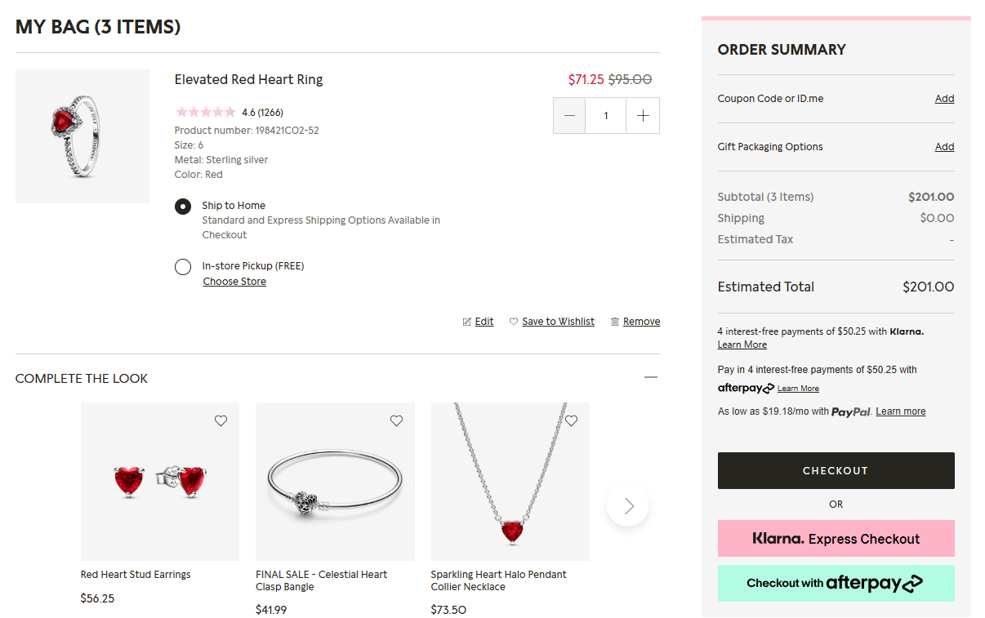Favorite the Red Heart Stud Earrings heart icon

coord(221,421)
